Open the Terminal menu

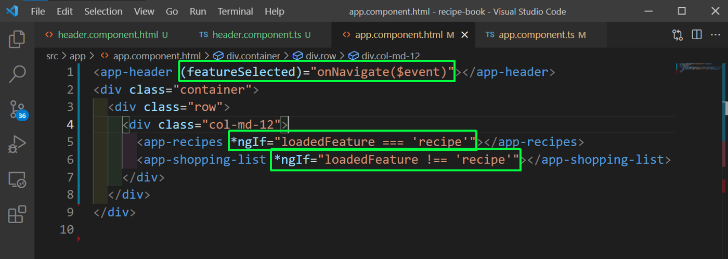coord(236,11)
